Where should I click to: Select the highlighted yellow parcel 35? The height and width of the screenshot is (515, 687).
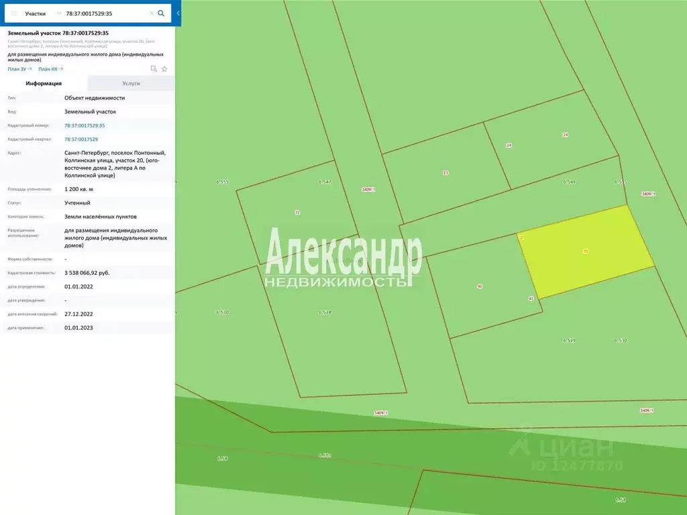[586, 252]
